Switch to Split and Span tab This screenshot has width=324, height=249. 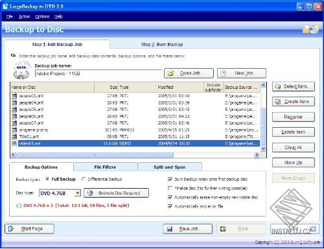click(x=170, y=167)
